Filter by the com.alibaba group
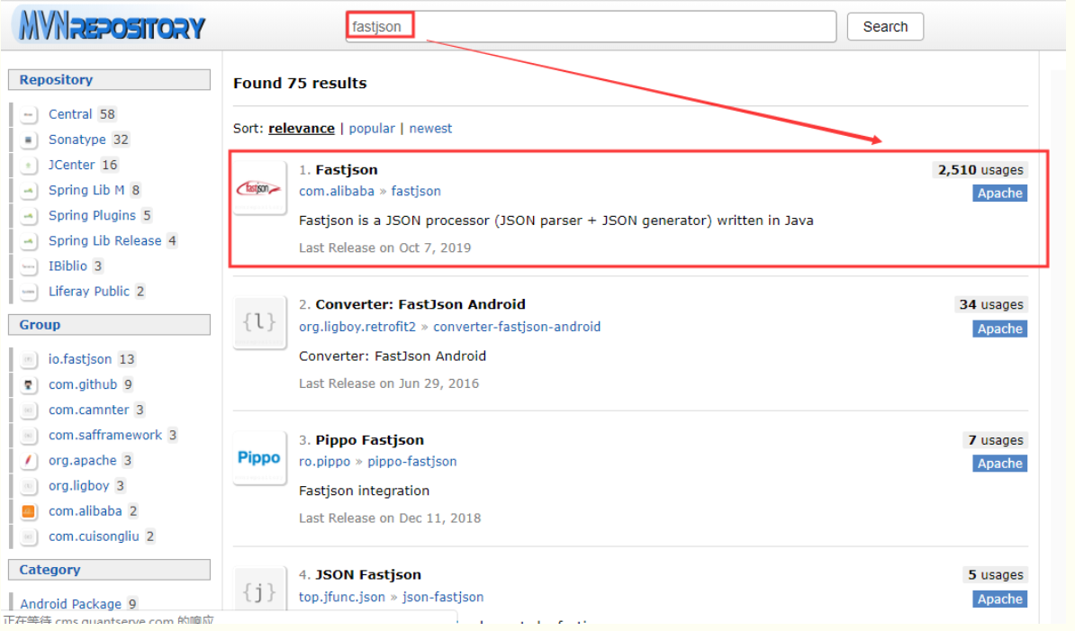This screenshot has height=631, width=1075. (x=85, y=511)
